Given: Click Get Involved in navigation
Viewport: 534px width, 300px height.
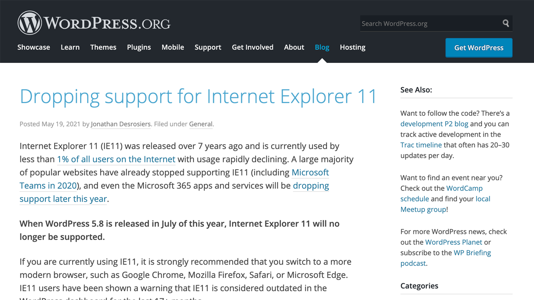Looking at the screenshot, I should 252,47.
